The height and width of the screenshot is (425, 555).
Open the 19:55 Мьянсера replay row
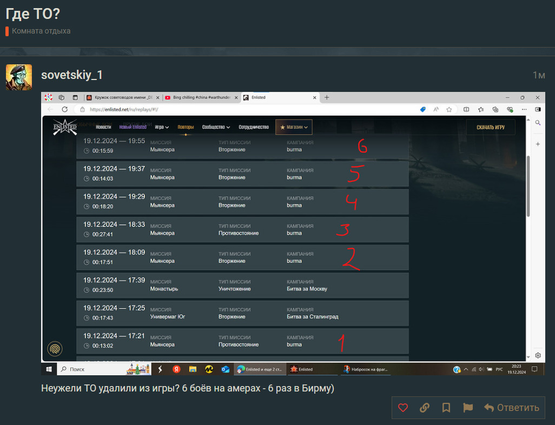242,146
